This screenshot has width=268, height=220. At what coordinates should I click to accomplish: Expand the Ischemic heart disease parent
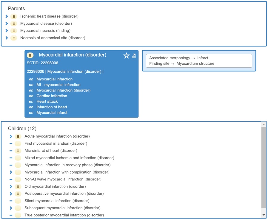coord(7,16)
